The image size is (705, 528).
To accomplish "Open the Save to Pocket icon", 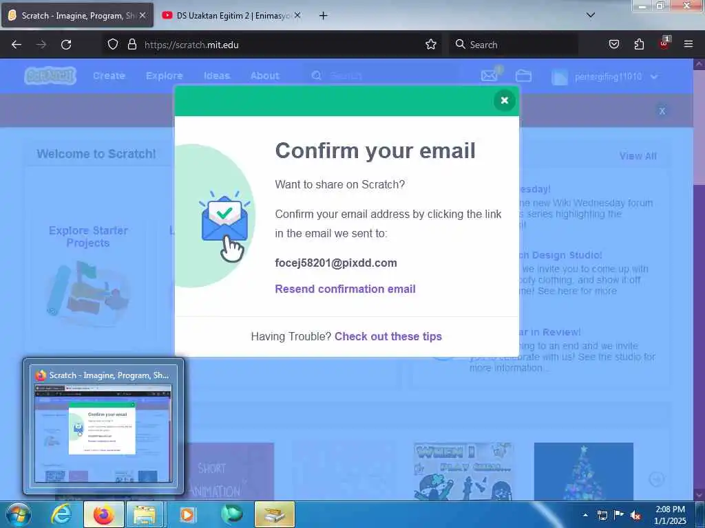I will [613, 45].
